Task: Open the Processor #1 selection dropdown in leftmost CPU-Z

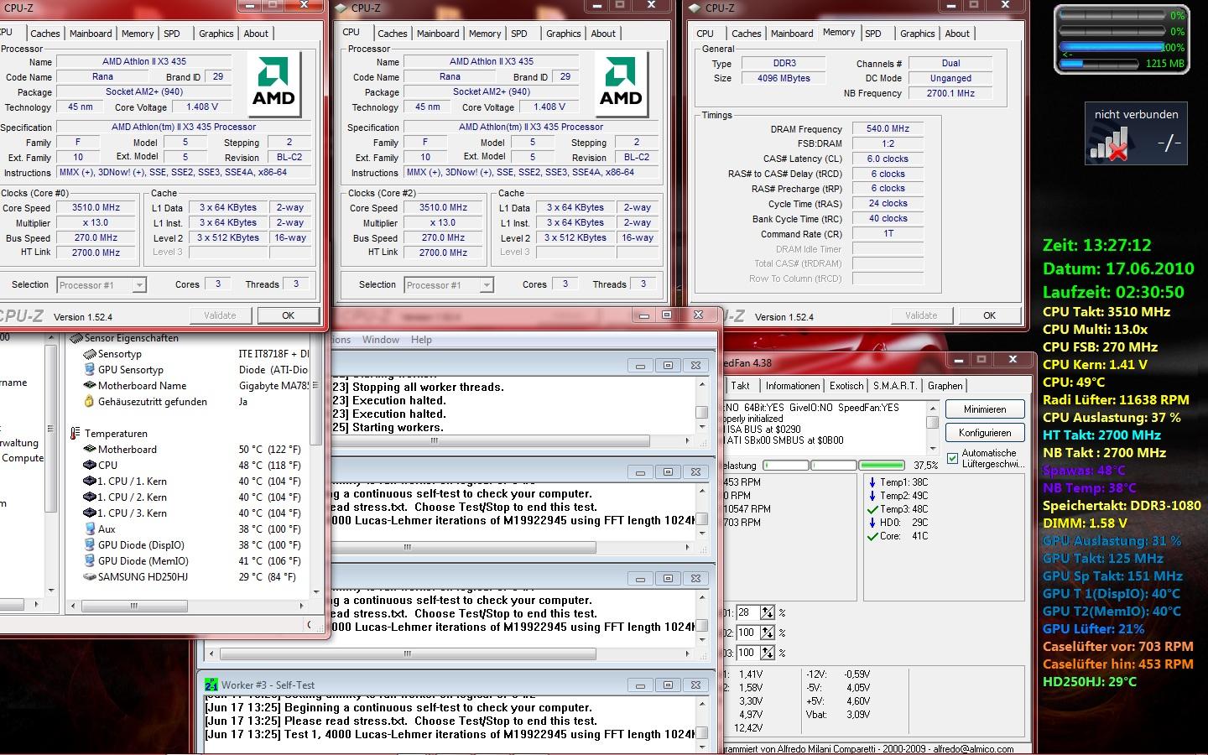Action: click(x=139, y=286)
